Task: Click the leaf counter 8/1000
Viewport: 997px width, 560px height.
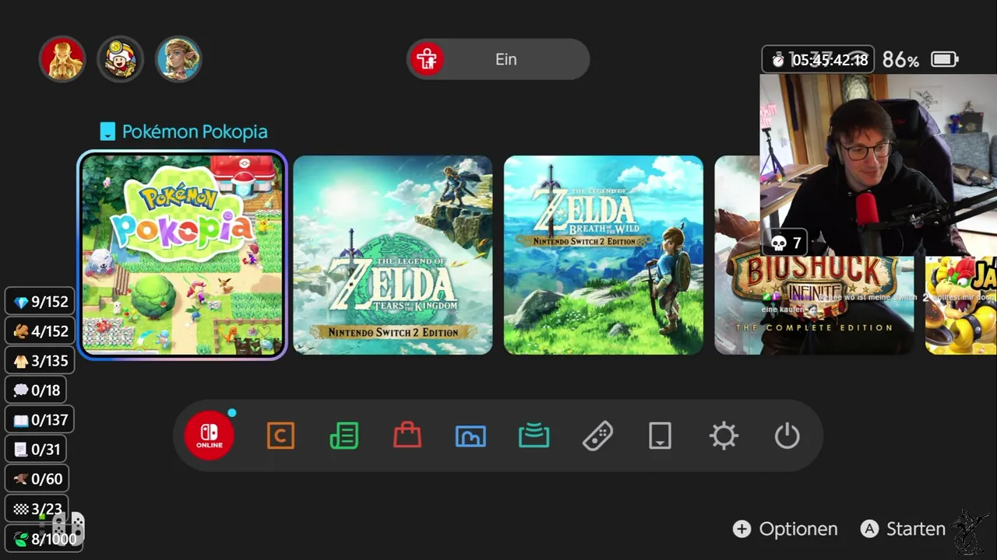Action: click(x=44, y=538)
